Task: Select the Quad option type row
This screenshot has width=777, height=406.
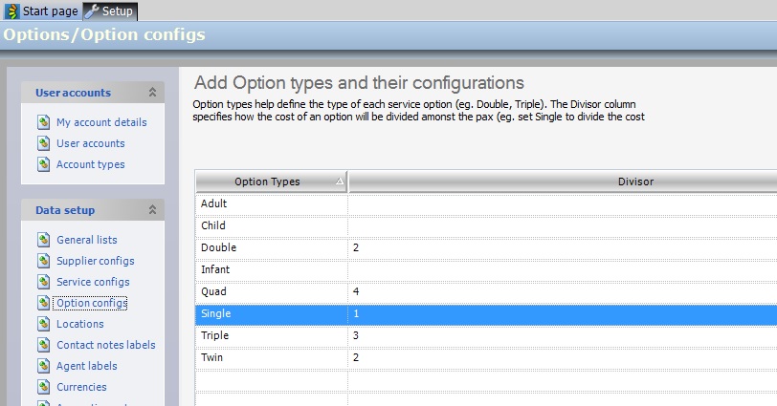Action: 270,291
